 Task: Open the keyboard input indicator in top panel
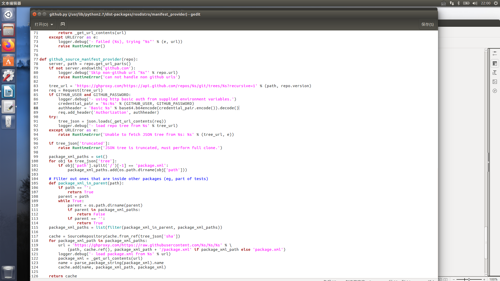click(443, 3)
